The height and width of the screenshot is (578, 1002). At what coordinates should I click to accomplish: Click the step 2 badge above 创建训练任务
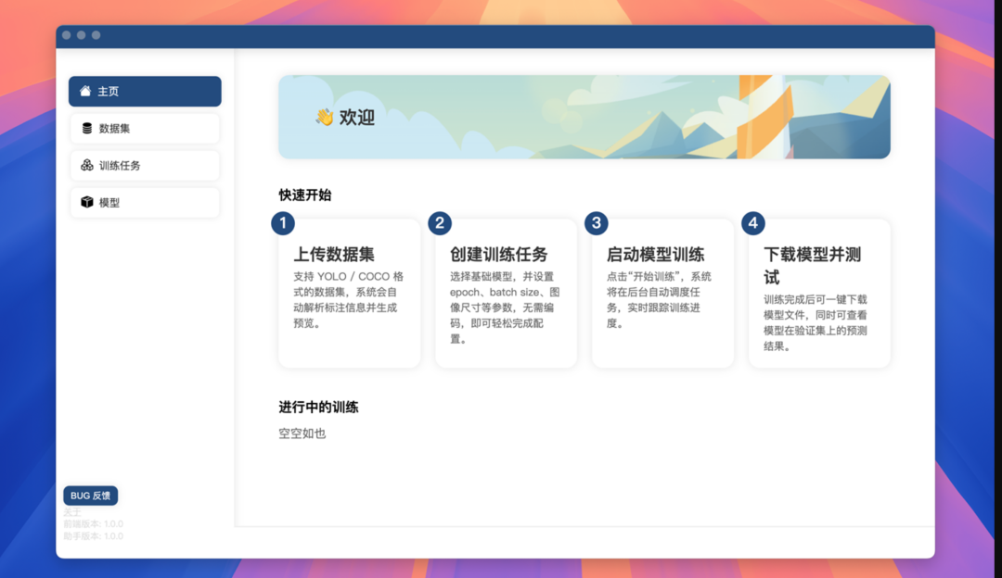(x=439, y=223)
